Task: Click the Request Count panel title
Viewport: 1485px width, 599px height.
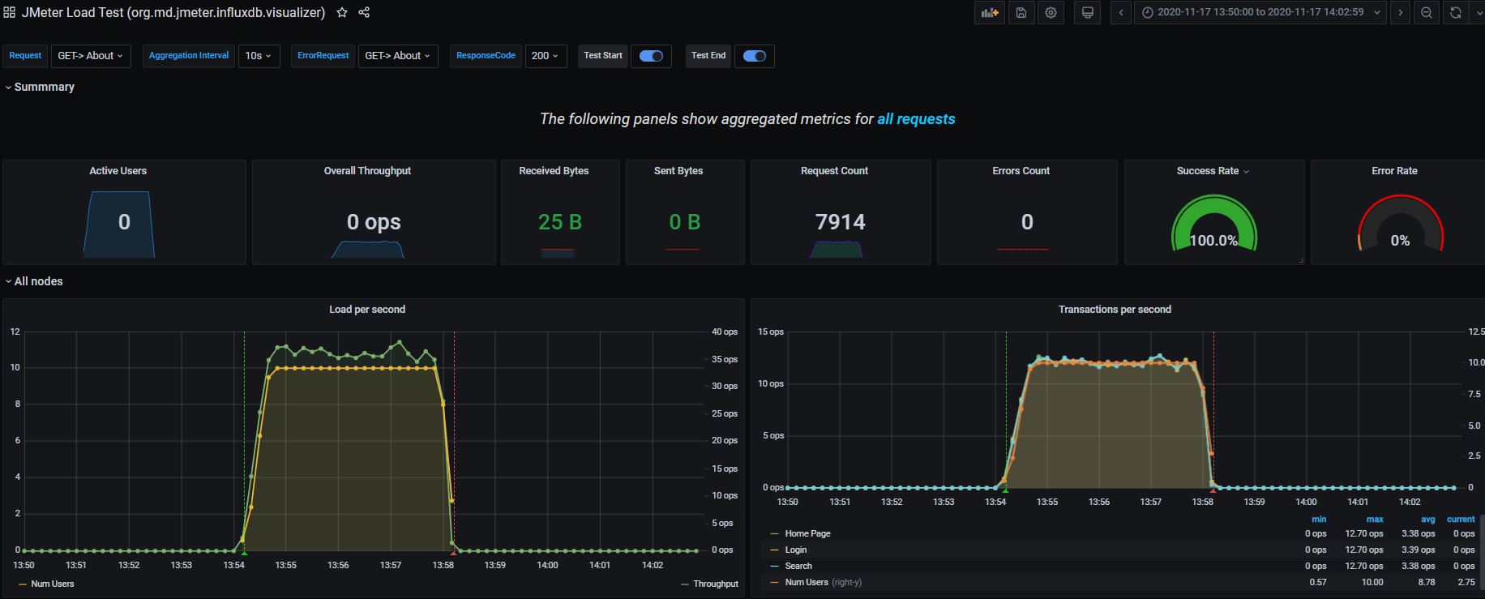Action: pyautogui.click(x=834, y=171)
